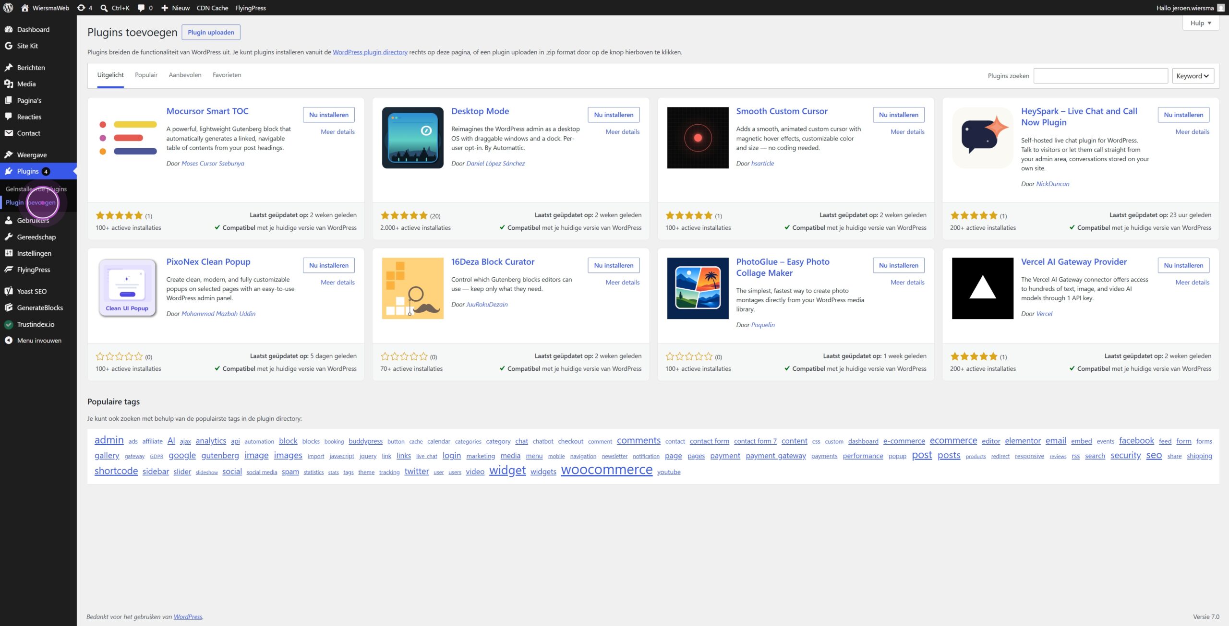This screenshot has width=1229, height=626.
Task: Switch to the Uitgelicht tab
Action: 110,75
